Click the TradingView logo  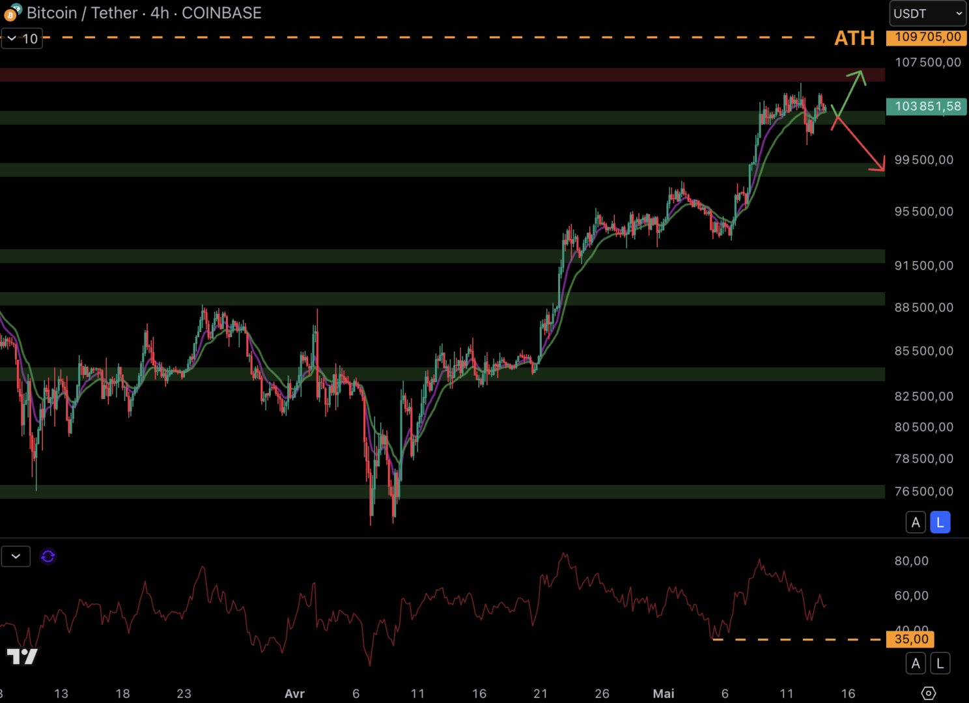point(22,656)
